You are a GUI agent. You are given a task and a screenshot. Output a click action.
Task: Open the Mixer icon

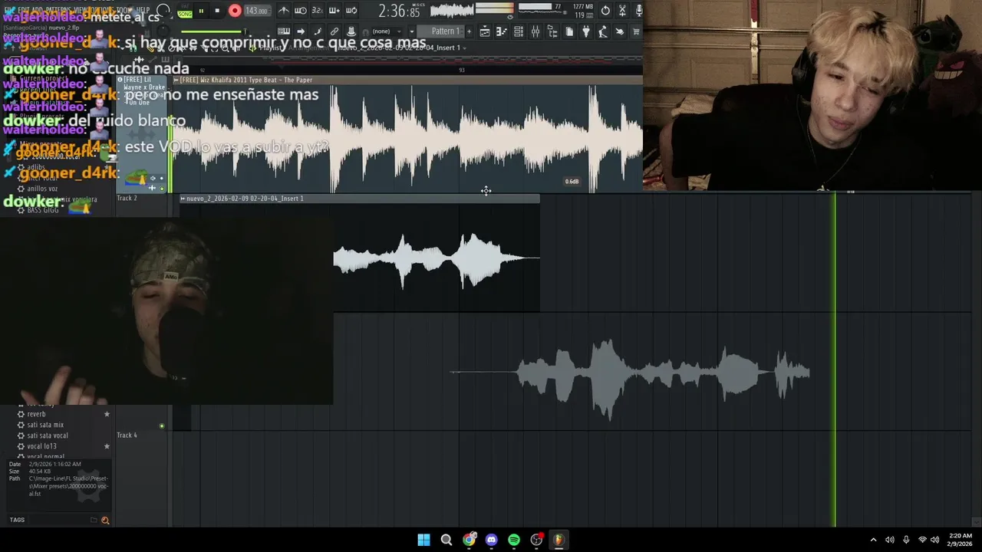point(535,31)
